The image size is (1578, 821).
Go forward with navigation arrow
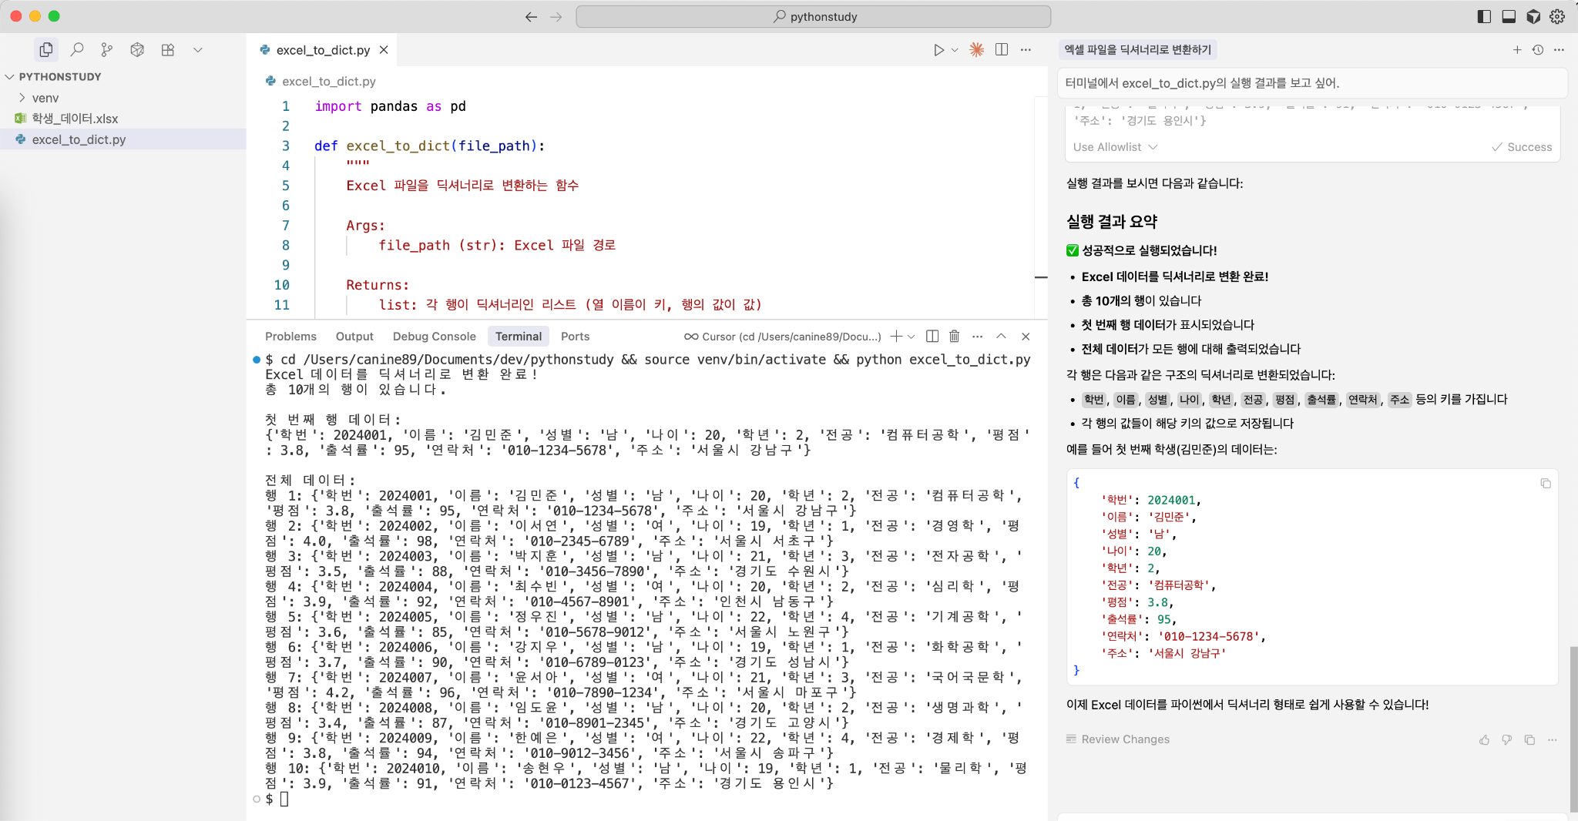(556, 16)
